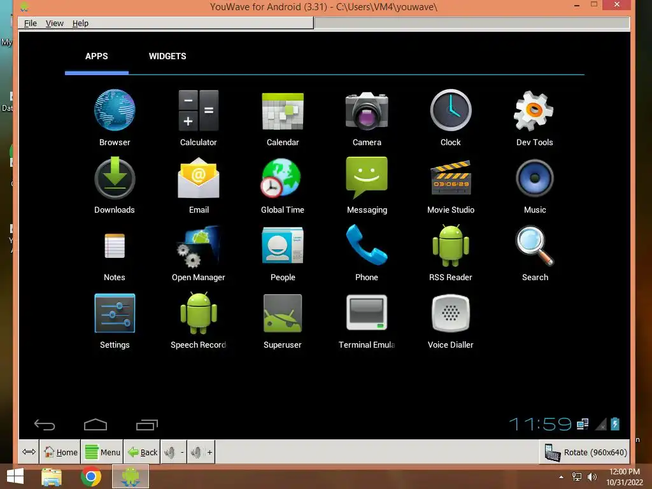
Task: Open File Explorer from the taskbar
Action: (52, 476)
